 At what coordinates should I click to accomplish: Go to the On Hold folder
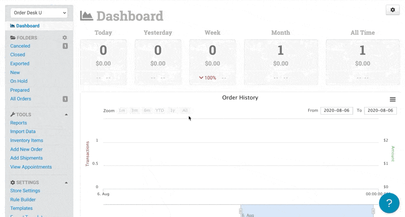click(19, 81)
